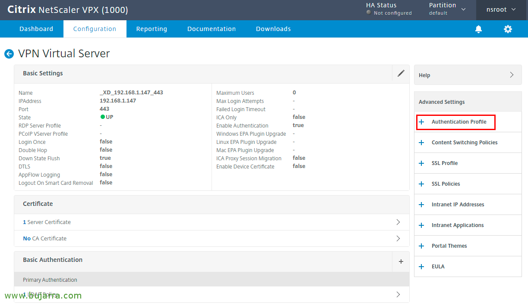Viewport: 528px width, 305px height.
Task: Click the Down State Flush label
Action: [x=39, y=159]
